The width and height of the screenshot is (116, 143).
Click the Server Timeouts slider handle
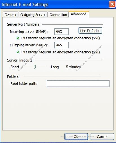pos(35,67)
